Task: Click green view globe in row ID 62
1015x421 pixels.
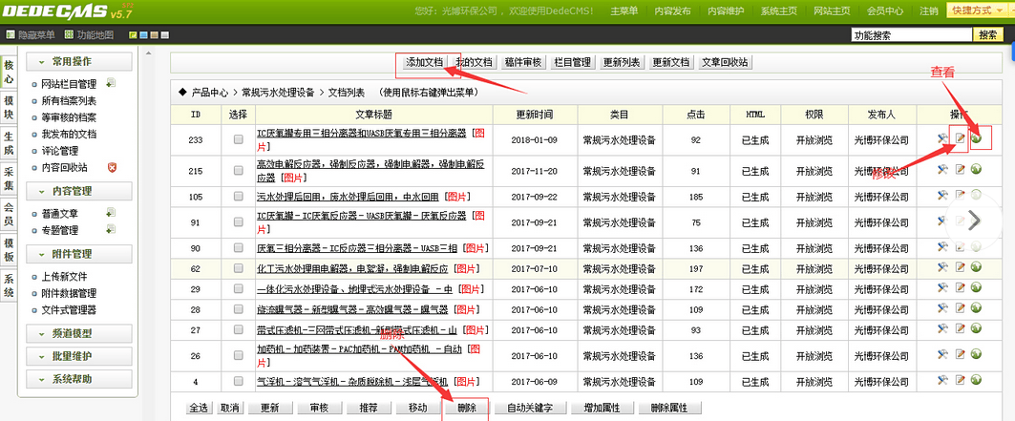Action: [976, 266]
